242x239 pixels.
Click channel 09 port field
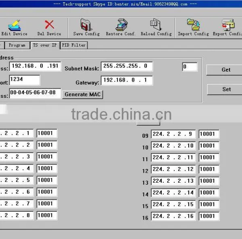pyautogui.click(x=209, y=134)
